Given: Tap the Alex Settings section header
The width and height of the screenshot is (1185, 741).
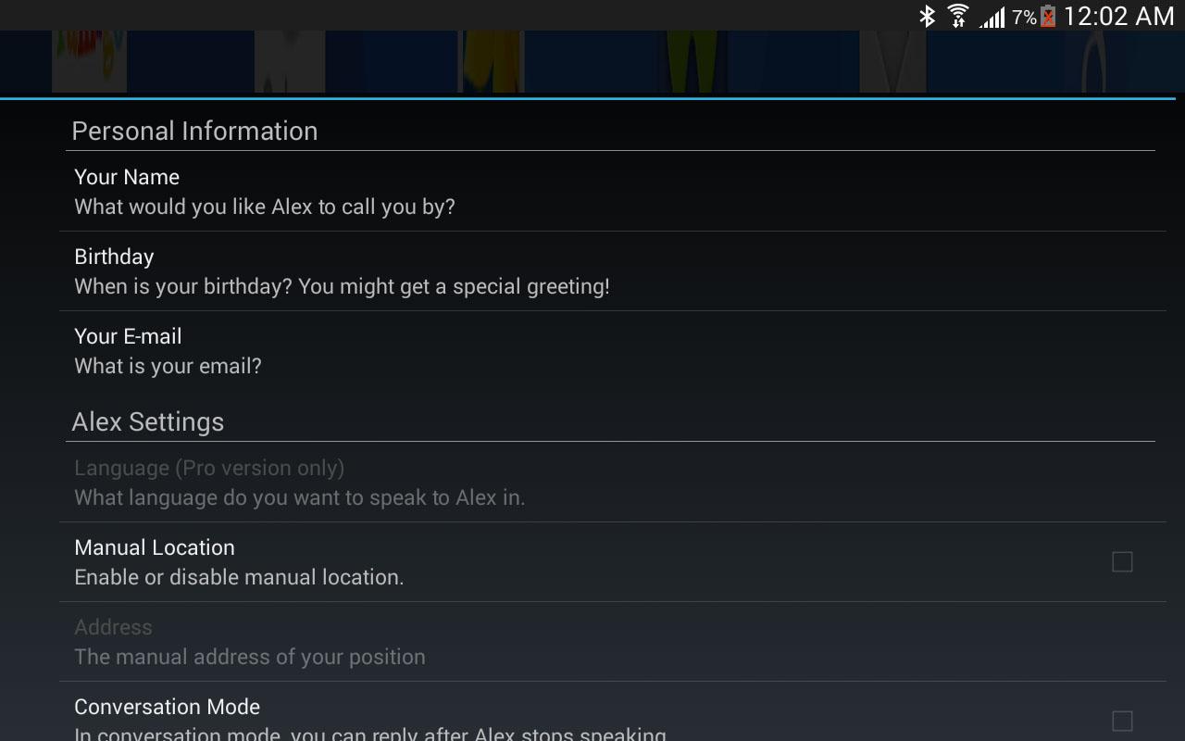Looking at the screenshot, I should click(x=148, y=422).
